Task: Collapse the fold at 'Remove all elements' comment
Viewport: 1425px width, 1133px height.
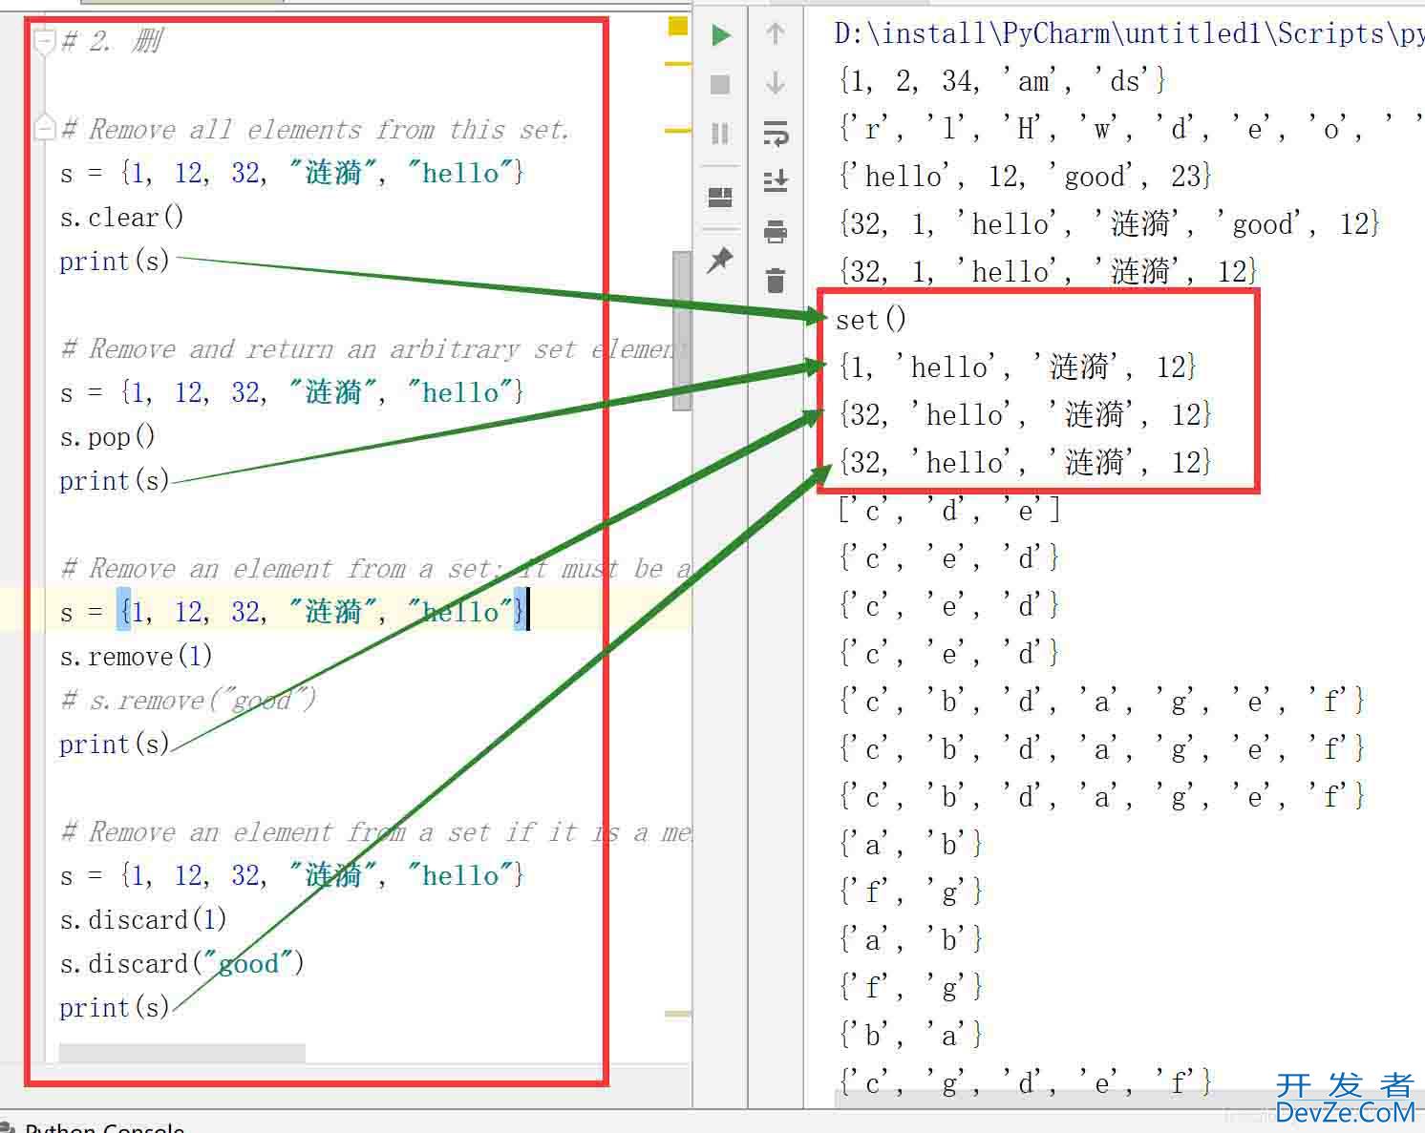Action: pyautogui.click(x=44, y=127)
